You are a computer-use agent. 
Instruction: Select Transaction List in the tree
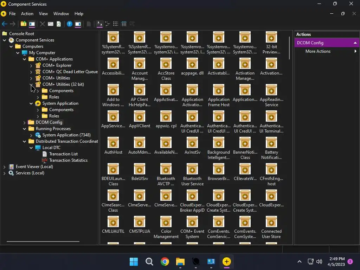pyautogui.click(x=63, y=154)
